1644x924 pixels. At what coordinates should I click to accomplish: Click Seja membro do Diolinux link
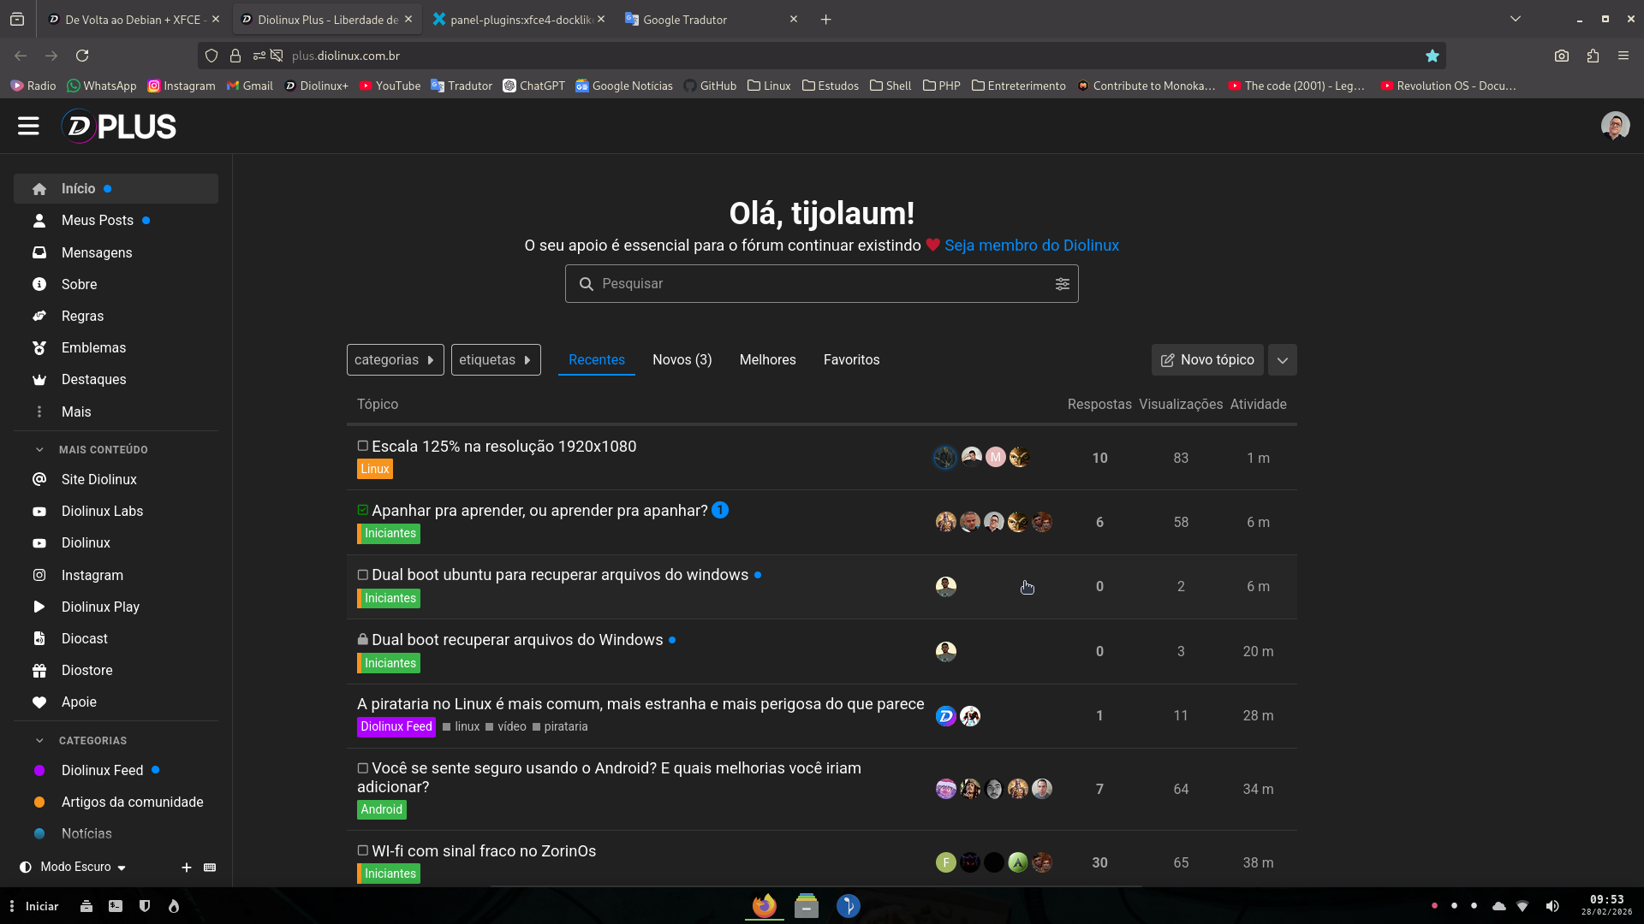[1031, 246]
